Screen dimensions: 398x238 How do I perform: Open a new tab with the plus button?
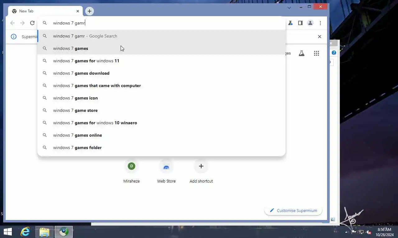click(x=89, y=11)
